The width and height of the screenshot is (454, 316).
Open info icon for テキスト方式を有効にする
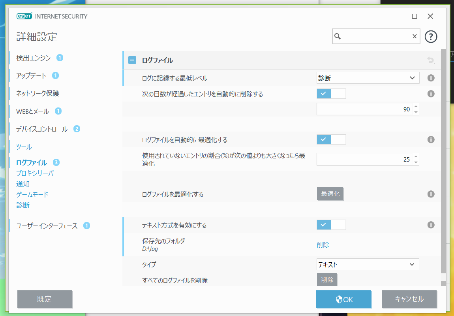point(431,225)
